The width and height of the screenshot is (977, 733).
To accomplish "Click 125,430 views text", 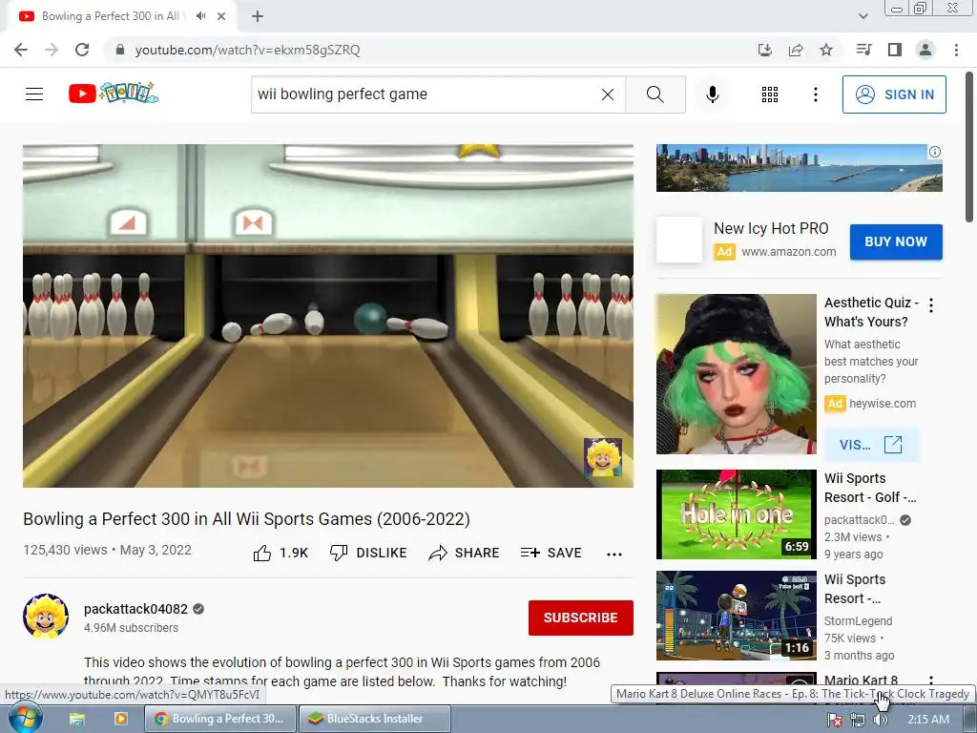I will (x=65, y=550).
